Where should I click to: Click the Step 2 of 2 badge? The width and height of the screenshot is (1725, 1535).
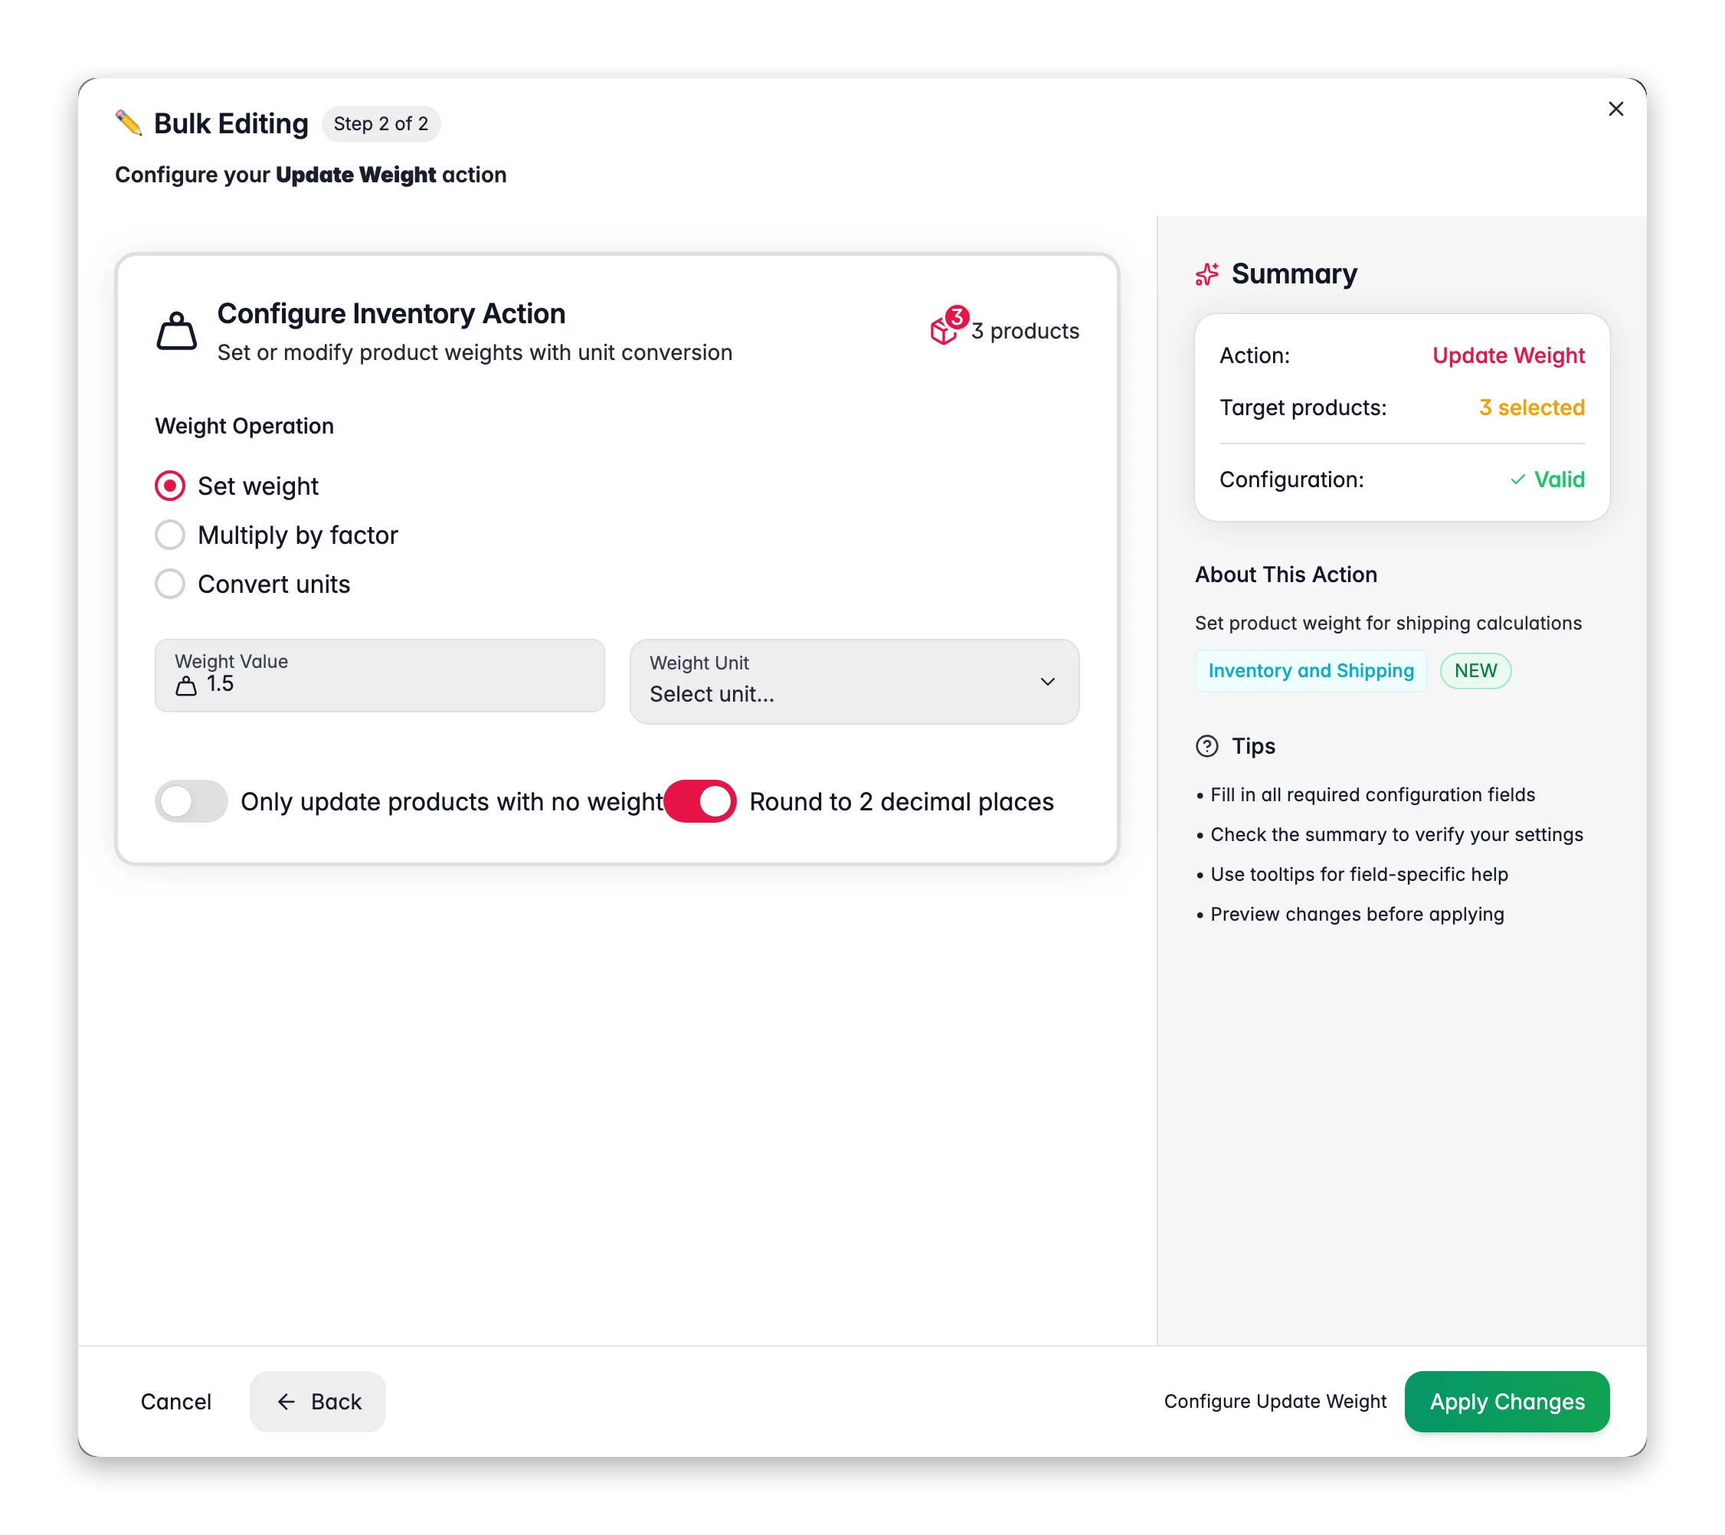[x=381, y=124]
